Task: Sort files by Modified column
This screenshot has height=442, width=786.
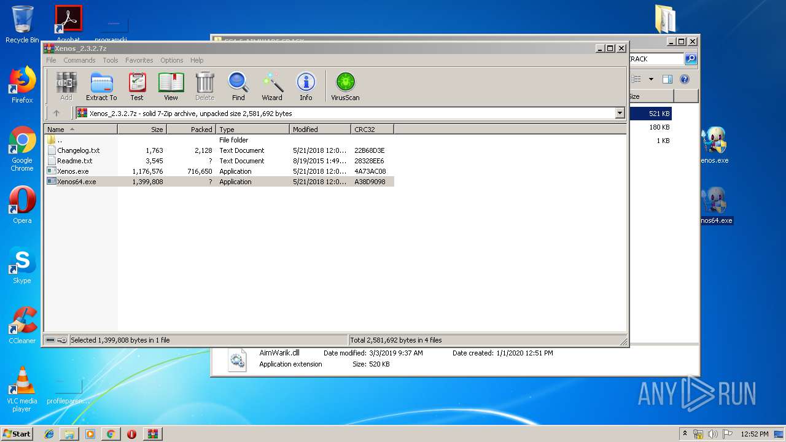Action: pos(320,129)
